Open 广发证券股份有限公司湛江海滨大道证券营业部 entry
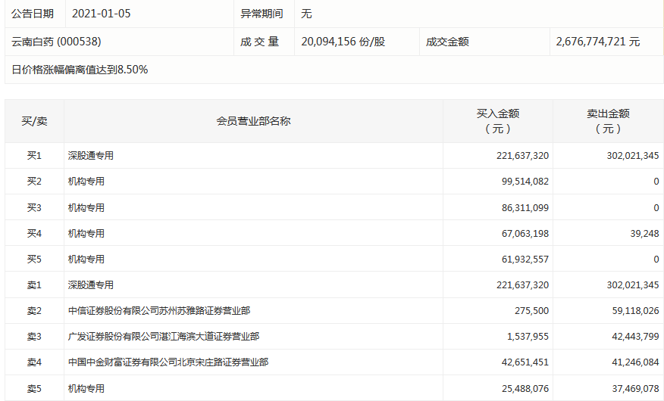The width and height of the screenshot is (664, 401). (x=163, y=337)
